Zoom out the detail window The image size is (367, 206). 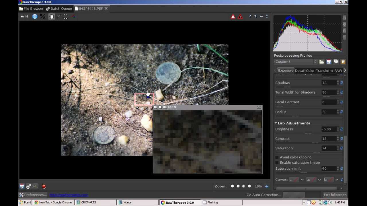pyautogui.click(x=160, y=107)
